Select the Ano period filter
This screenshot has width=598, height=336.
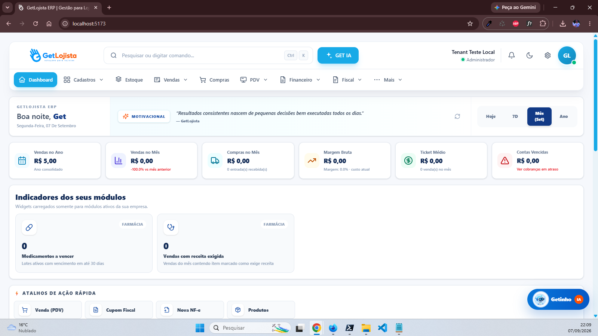(x=564, y=116)
